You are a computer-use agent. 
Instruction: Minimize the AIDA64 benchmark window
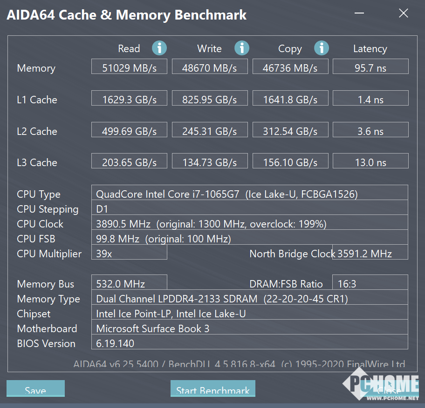[359, 13]
